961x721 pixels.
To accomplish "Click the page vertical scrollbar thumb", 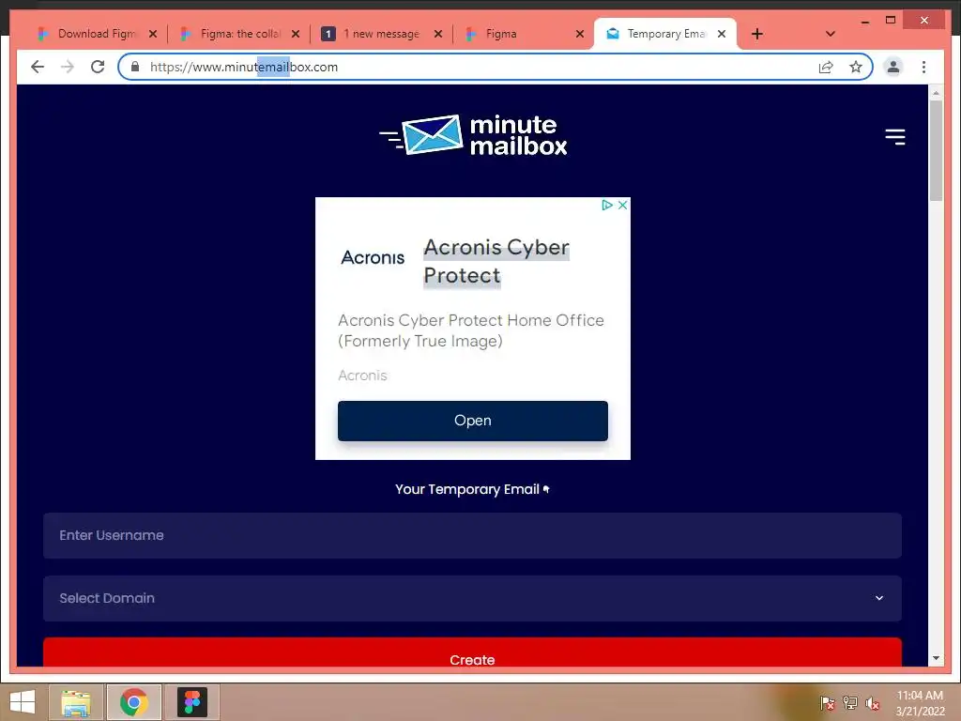I will tap(936, 150).
